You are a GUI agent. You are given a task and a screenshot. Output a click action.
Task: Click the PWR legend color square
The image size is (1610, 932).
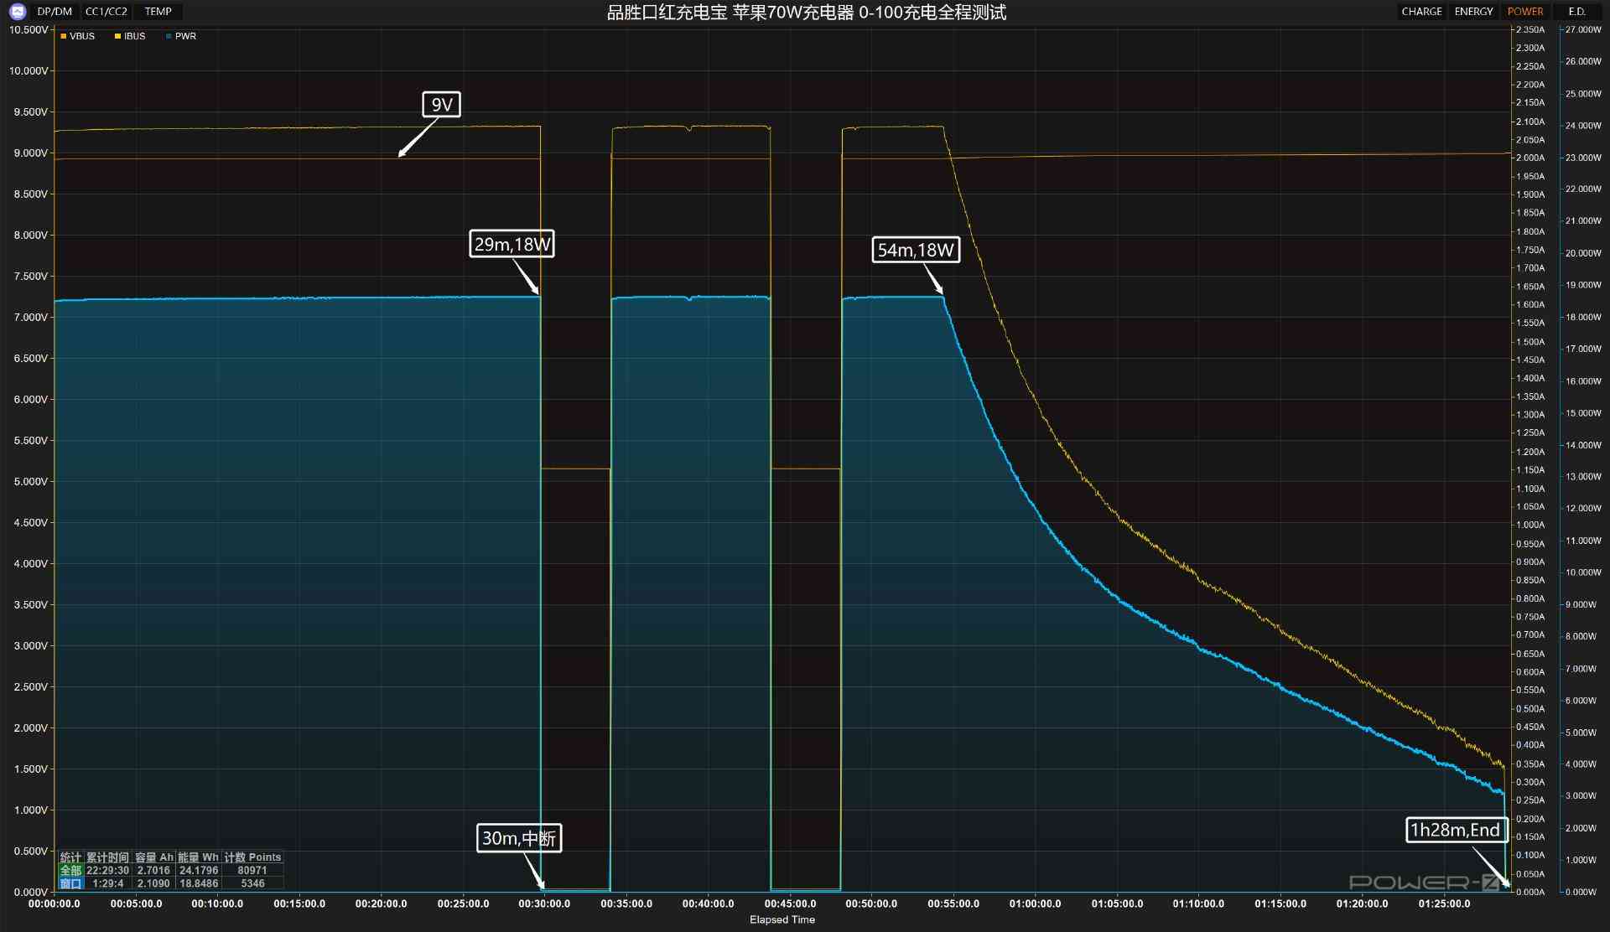[x=169, y=37]
